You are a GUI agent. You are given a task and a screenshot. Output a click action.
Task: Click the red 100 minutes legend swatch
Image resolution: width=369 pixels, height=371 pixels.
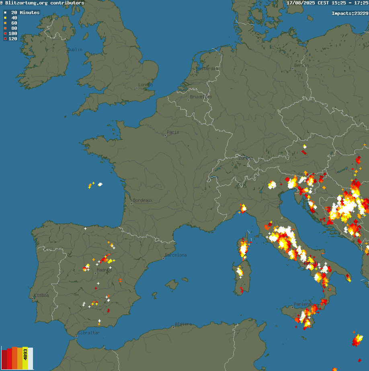[x=5, y=33]
